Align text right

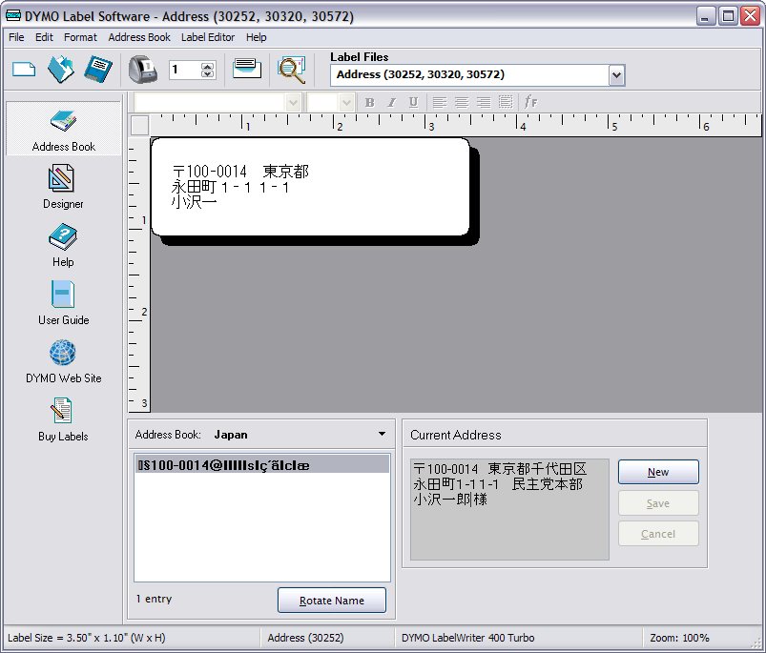[x=484, y=103]
